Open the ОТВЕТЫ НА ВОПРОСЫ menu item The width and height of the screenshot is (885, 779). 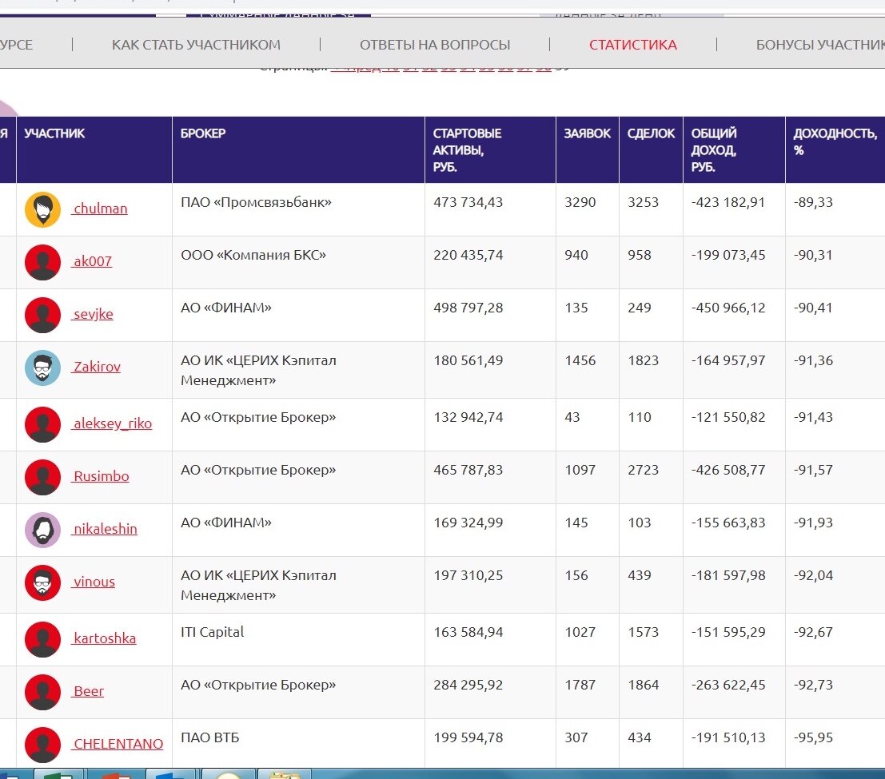[x=435, y=45]
